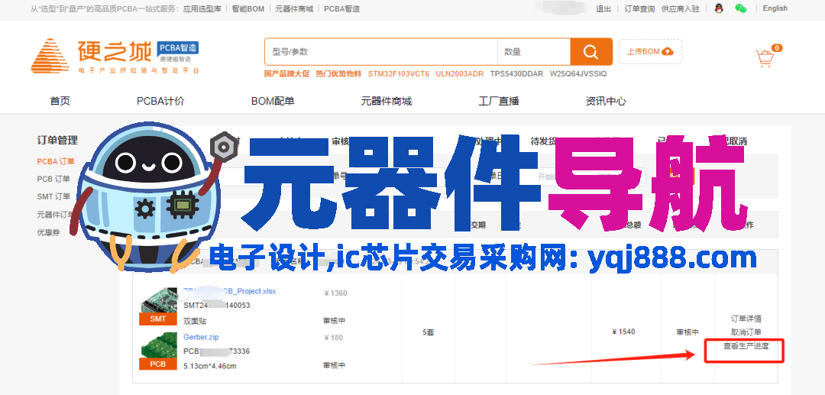Screen dimensions: 825x395
Task: Focus the 型号/参数 search field
Action: click(381, 51)
